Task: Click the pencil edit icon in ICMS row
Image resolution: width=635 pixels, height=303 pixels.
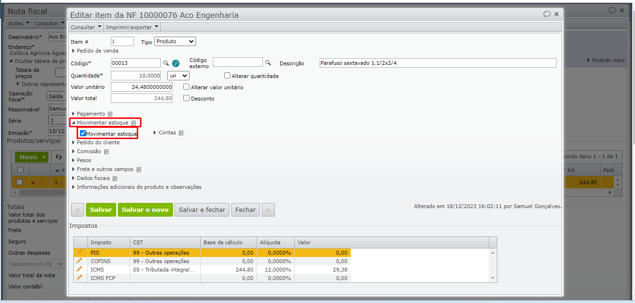Action: pos(79,269)
